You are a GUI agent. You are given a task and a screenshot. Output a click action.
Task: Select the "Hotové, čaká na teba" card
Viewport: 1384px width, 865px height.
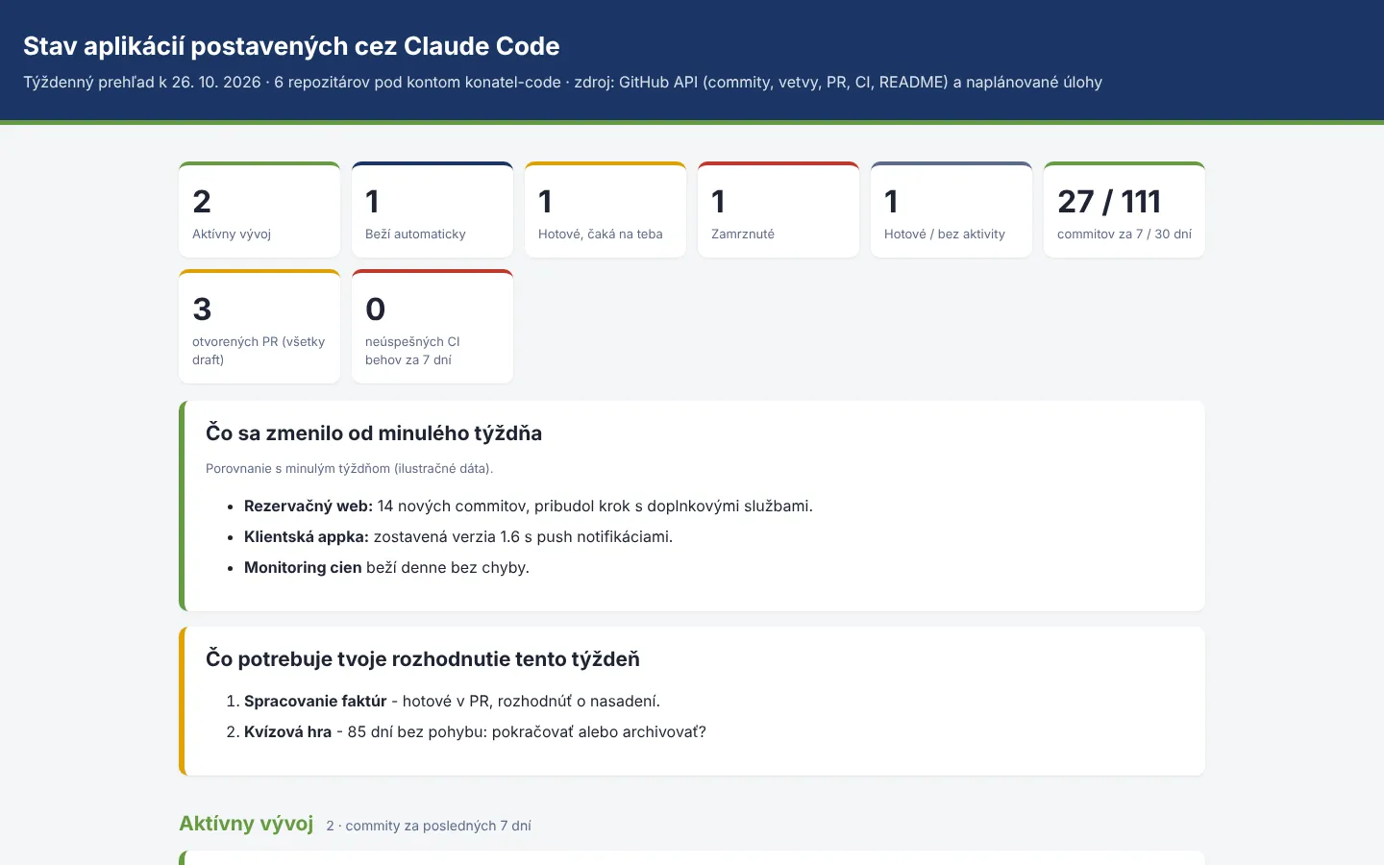605,210
